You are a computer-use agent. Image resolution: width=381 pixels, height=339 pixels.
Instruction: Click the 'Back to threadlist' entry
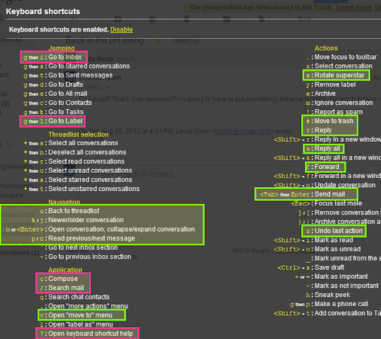(70, 211)
